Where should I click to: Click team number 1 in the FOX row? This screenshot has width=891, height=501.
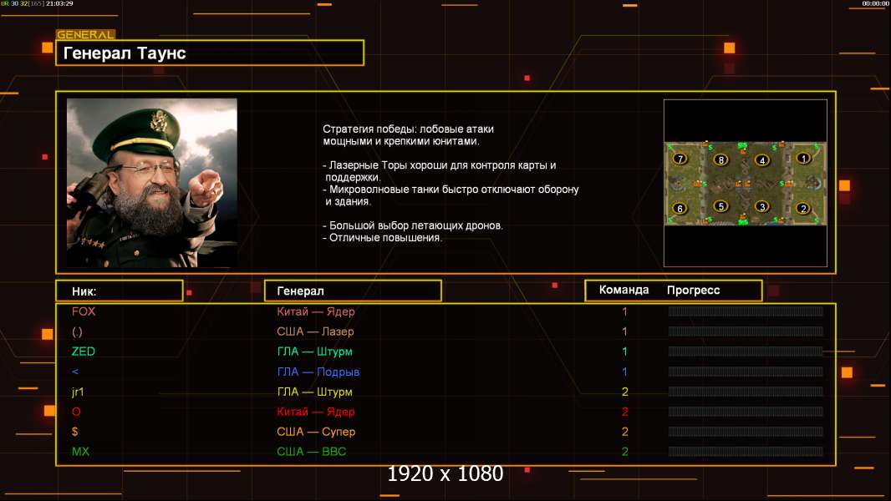coord(624,311)
